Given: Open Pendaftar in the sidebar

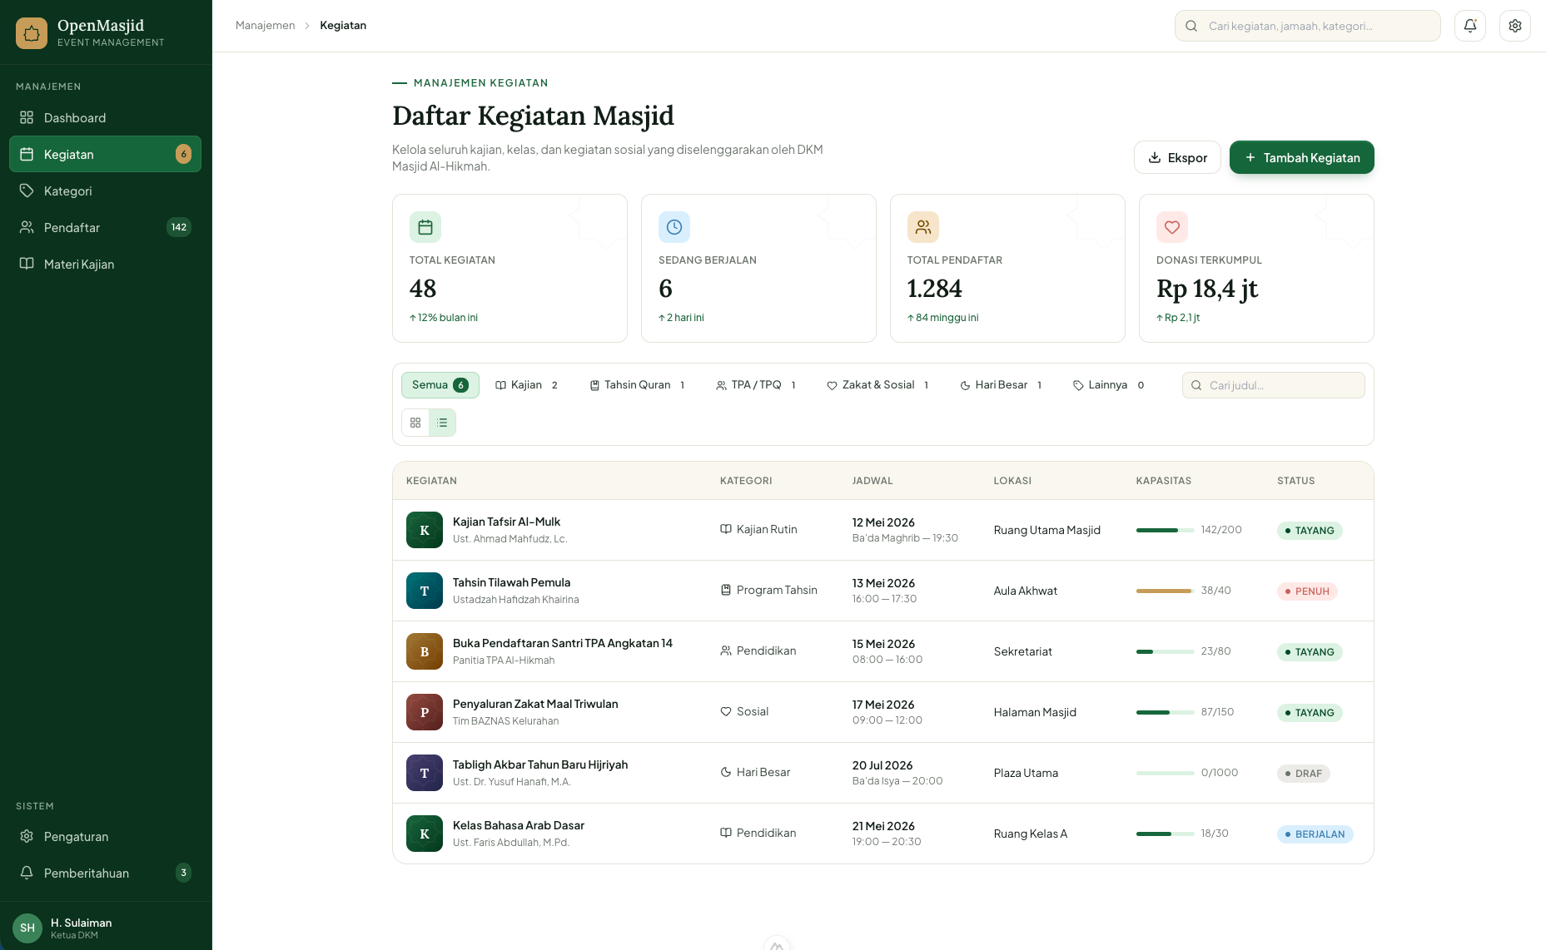Looking at the screenshot, I should pyautogui.click(x=105, y=228).
